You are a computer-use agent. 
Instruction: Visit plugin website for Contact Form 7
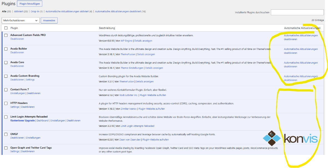tap(153, 95)
